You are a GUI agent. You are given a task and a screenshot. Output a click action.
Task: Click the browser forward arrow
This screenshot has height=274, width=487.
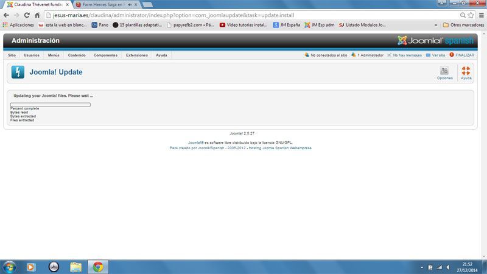tap(16, 15)
